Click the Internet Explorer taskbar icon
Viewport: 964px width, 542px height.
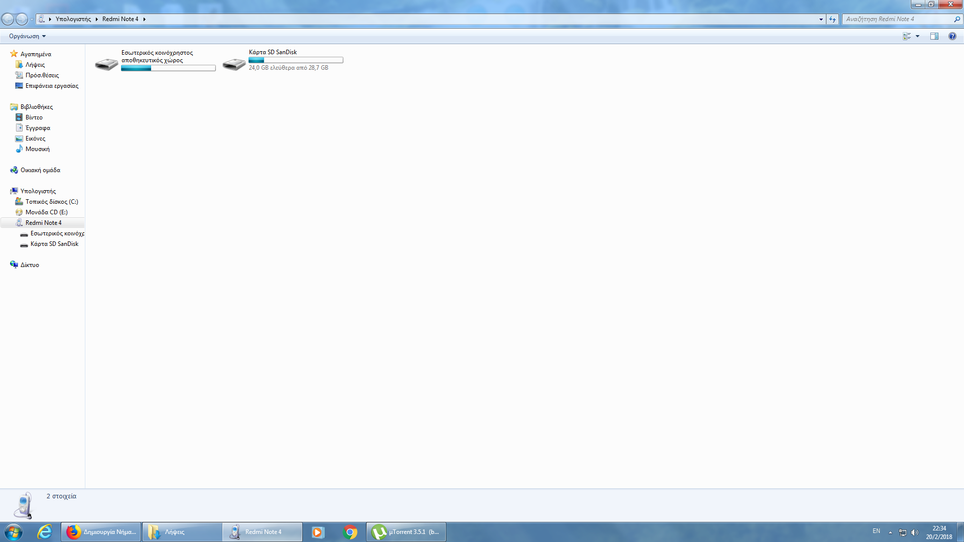coord(45,532)
